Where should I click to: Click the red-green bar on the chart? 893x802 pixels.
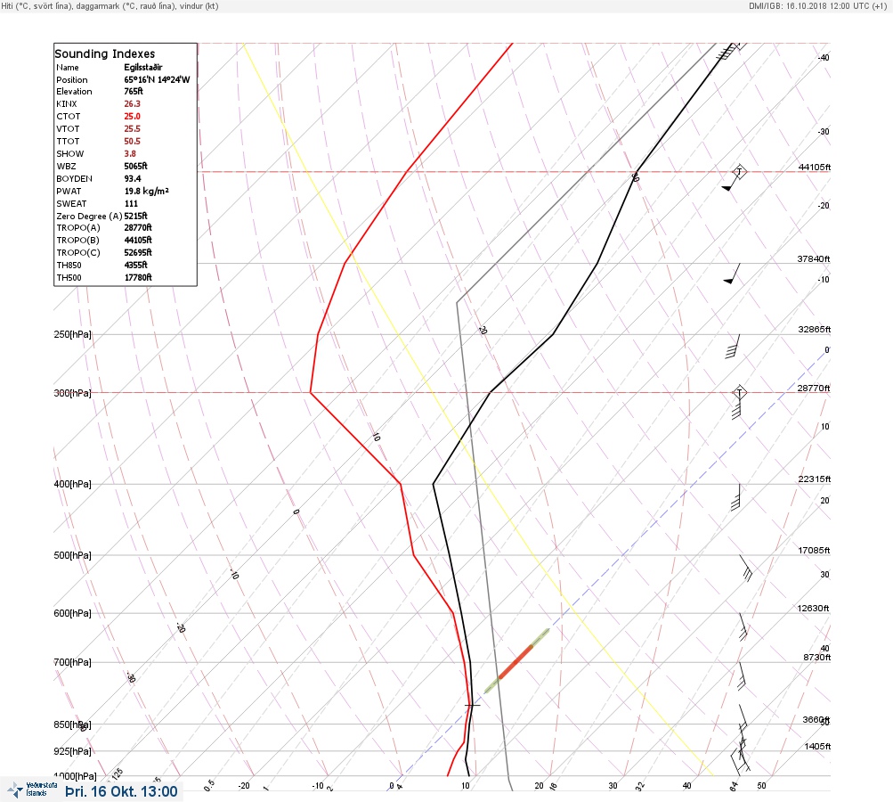[x=516, y=661]
